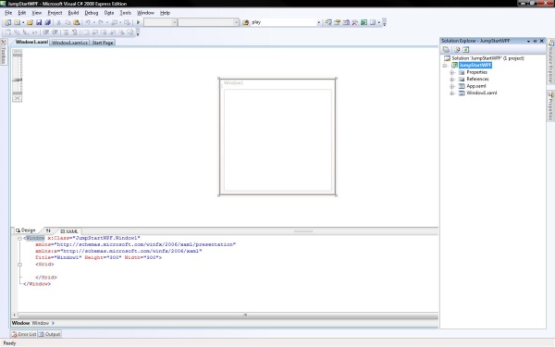Swap the Design and XAML panes
This screenshot has width=555, height=347.
[x=48, y=230]
